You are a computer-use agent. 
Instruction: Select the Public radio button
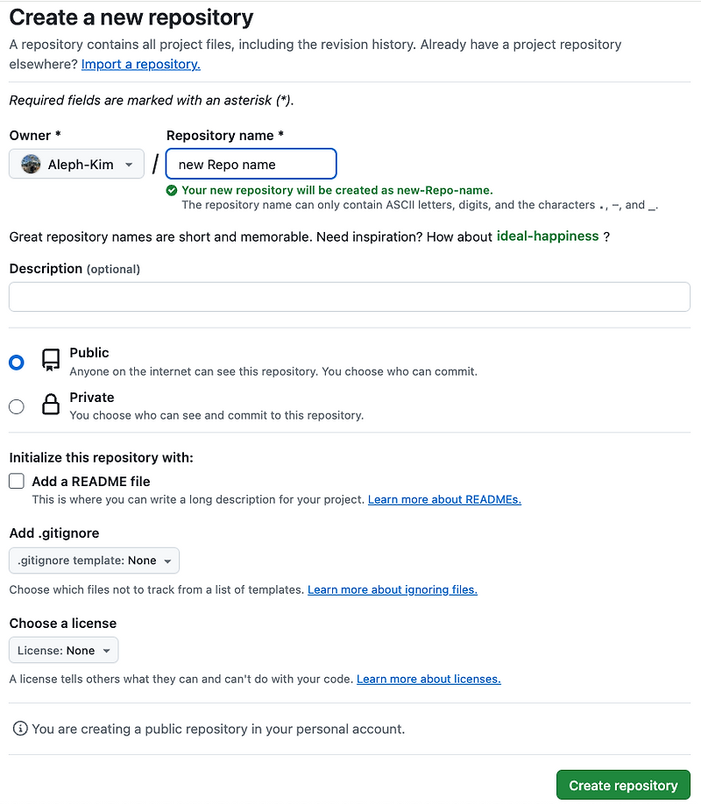(x=17, y=362)
